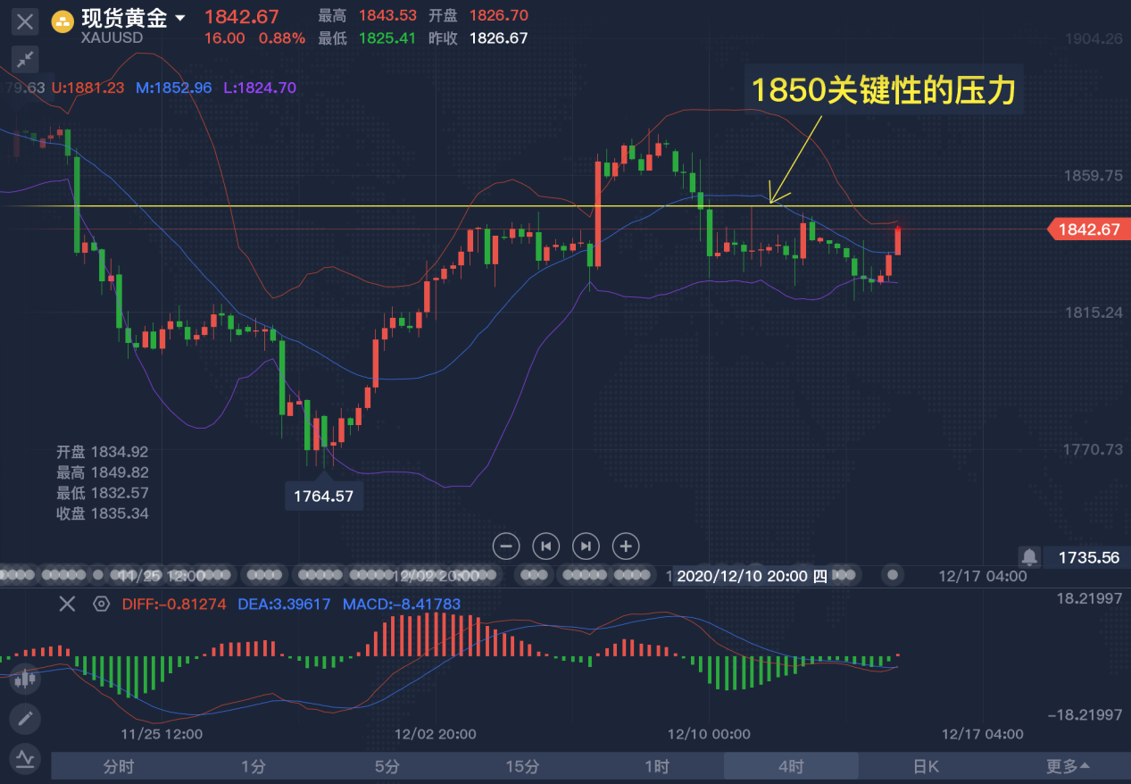Click the 1850关键性的压力 annotation label
Image resolution: width=1131 pixels, height=784 pixels.
point(884,91)
